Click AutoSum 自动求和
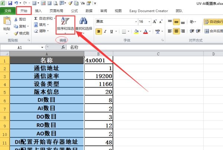This screenshot has height=150, width=223. click(x=43, y=18)
